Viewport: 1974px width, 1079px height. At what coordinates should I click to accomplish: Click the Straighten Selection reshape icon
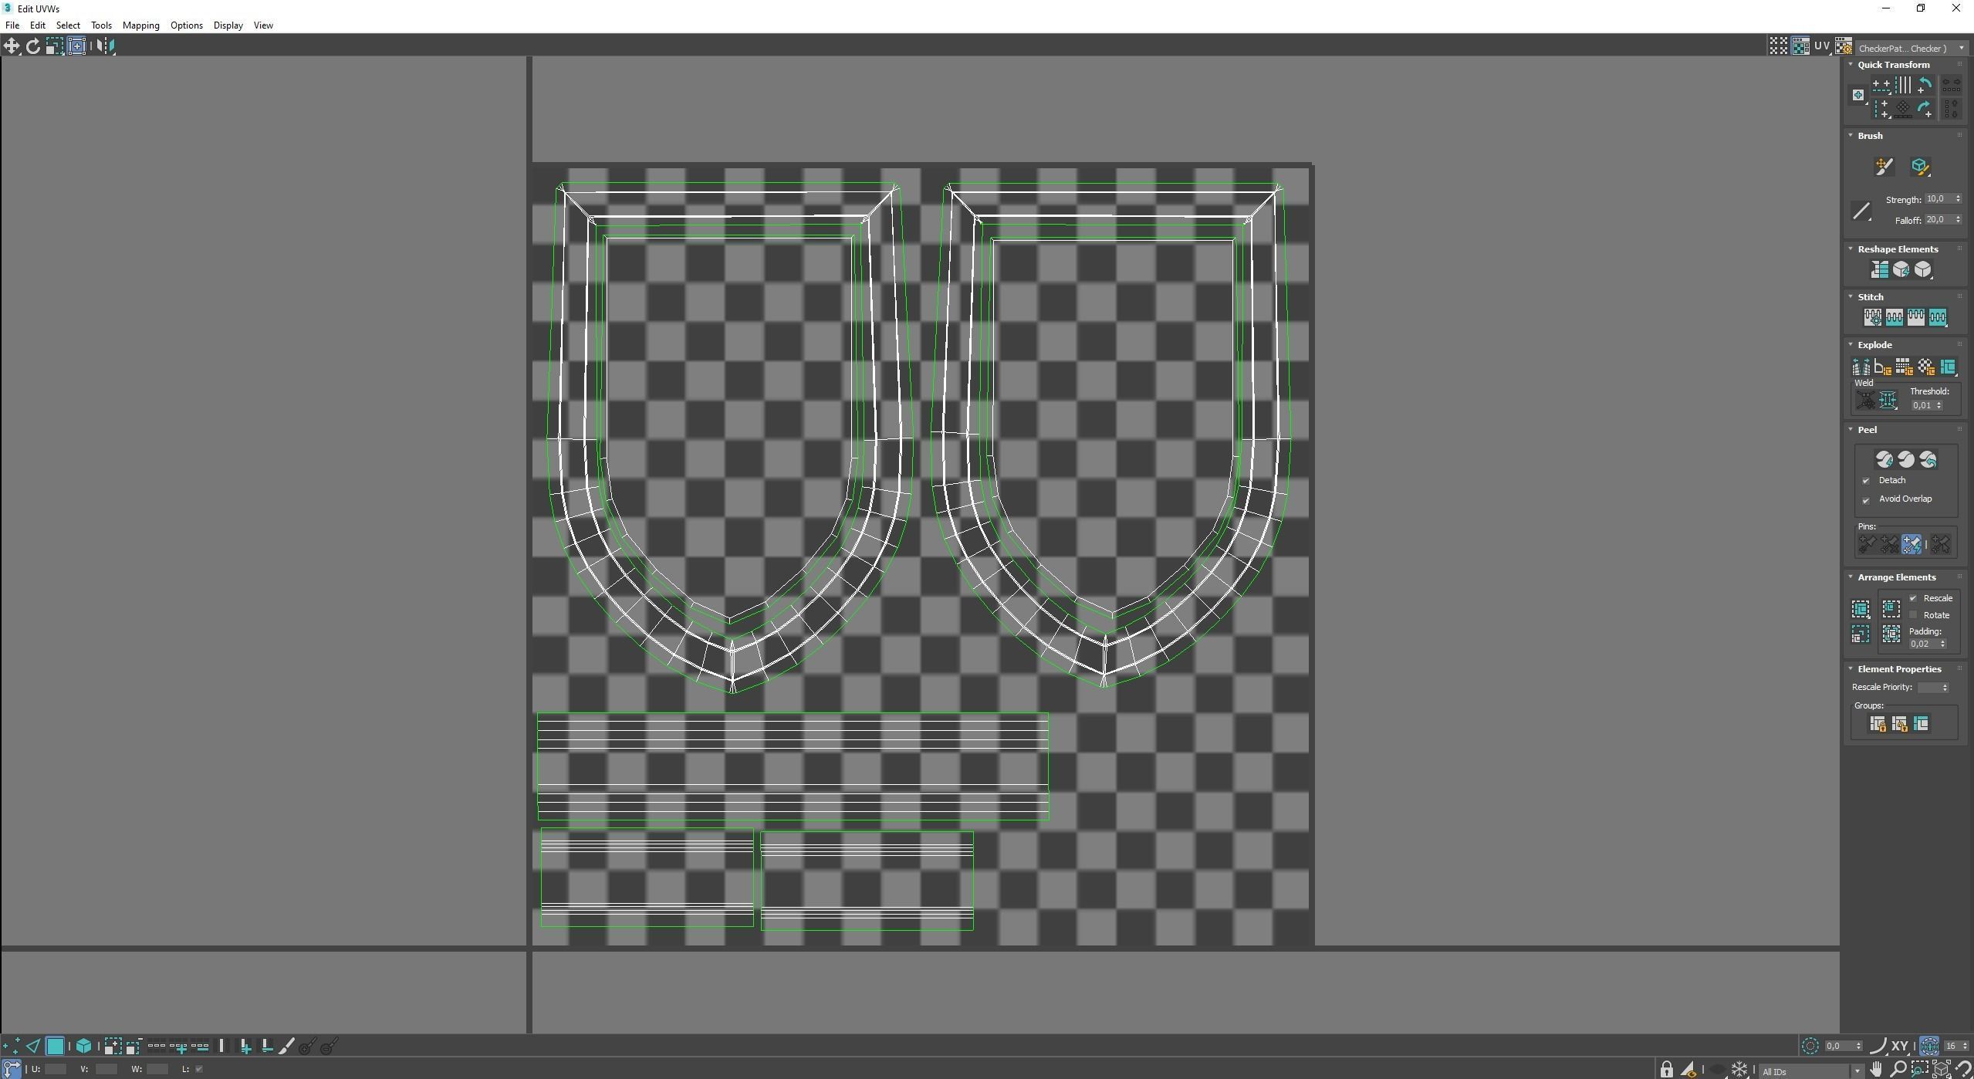[1879, 269]
